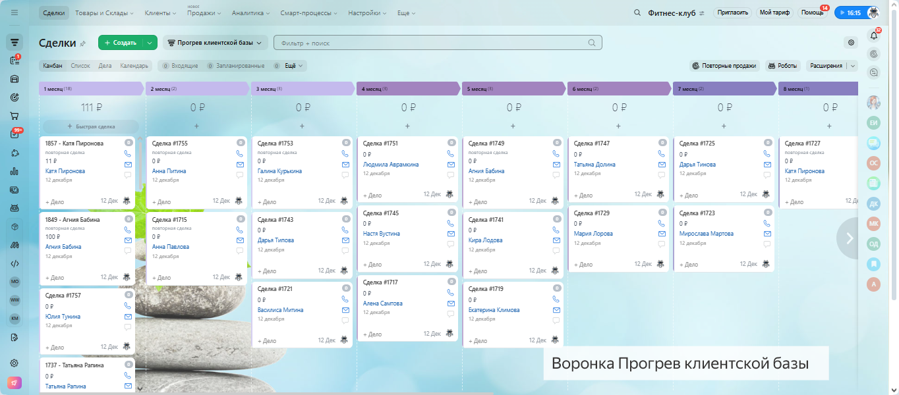Screen dimensions: 899x395
Task: Open comment icon on Сделка #1751 card
Action: point(450,175)
